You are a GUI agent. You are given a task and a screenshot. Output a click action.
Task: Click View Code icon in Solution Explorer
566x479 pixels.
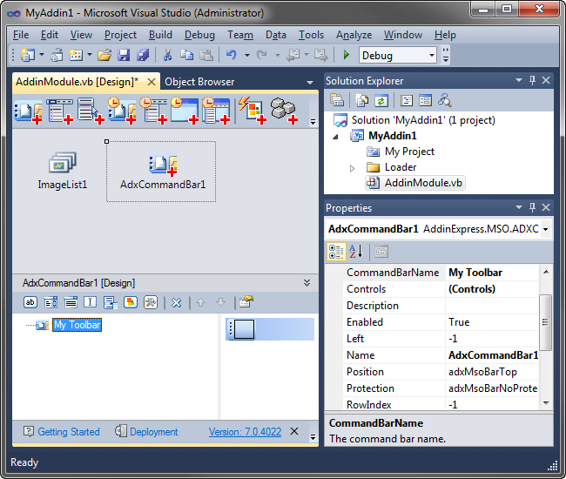tap(407, 101)
